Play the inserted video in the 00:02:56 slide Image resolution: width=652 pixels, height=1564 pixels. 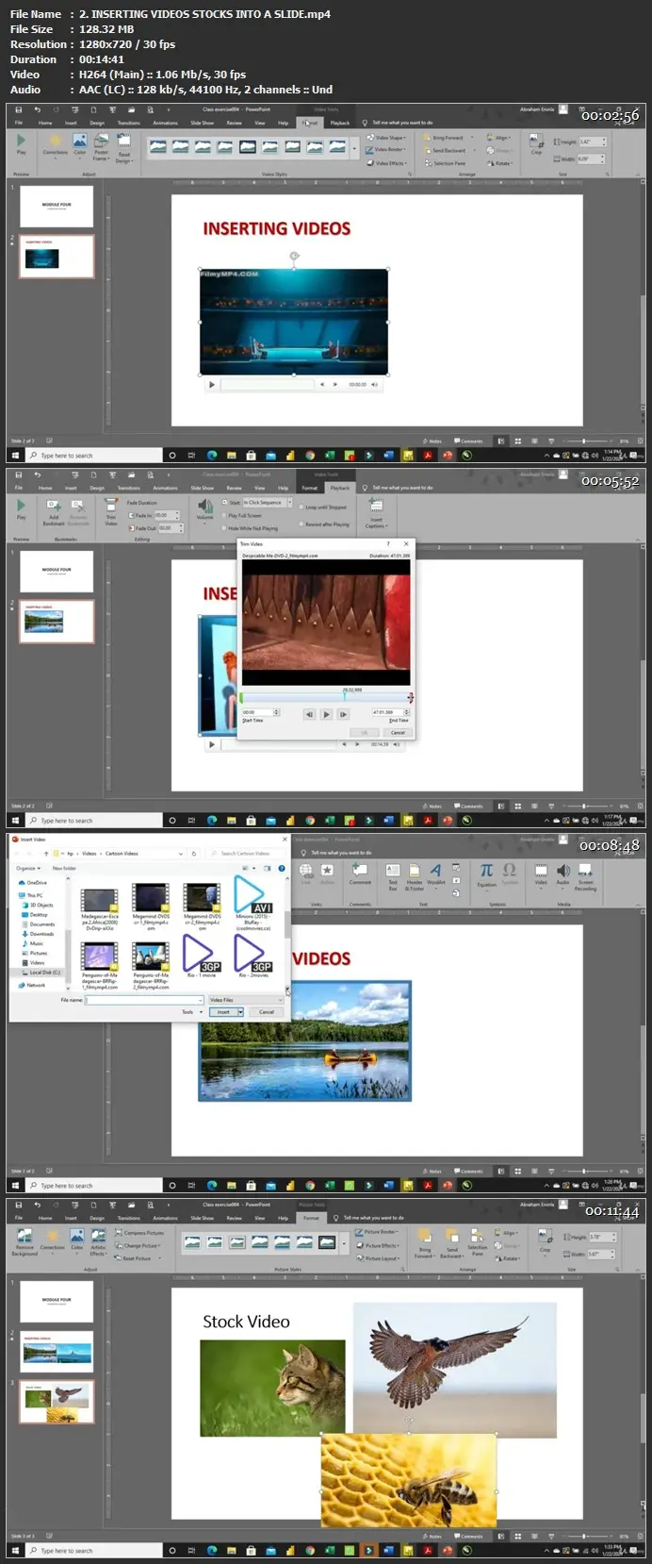click(211, 384)
